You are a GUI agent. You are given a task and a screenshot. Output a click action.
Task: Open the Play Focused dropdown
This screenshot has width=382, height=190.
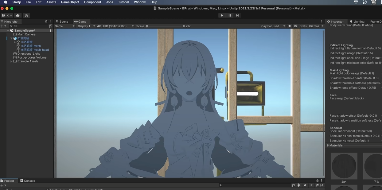pos(273,26)
